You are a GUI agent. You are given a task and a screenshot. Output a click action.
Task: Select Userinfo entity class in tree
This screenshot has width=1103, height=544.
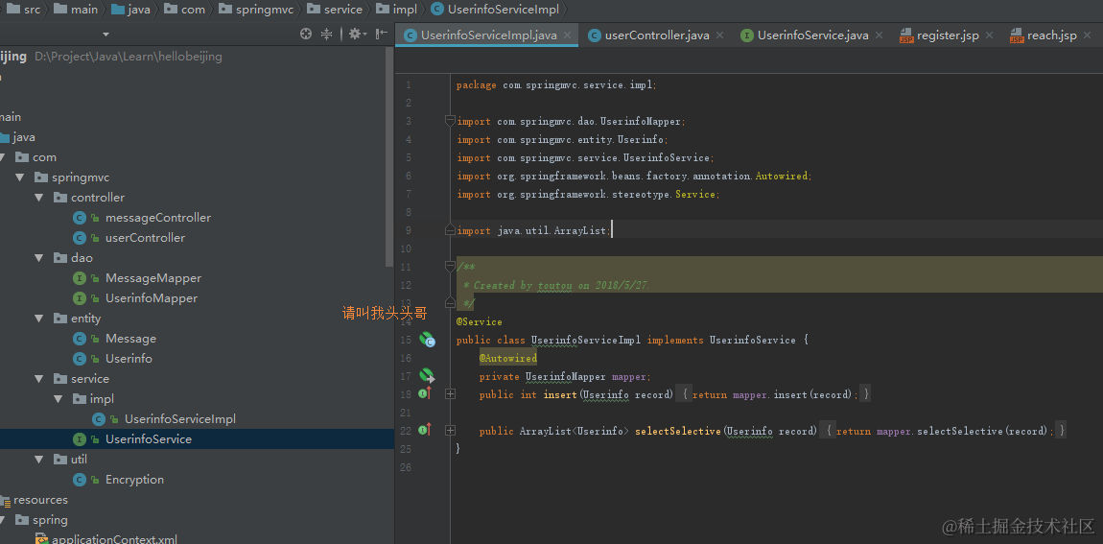129,359
